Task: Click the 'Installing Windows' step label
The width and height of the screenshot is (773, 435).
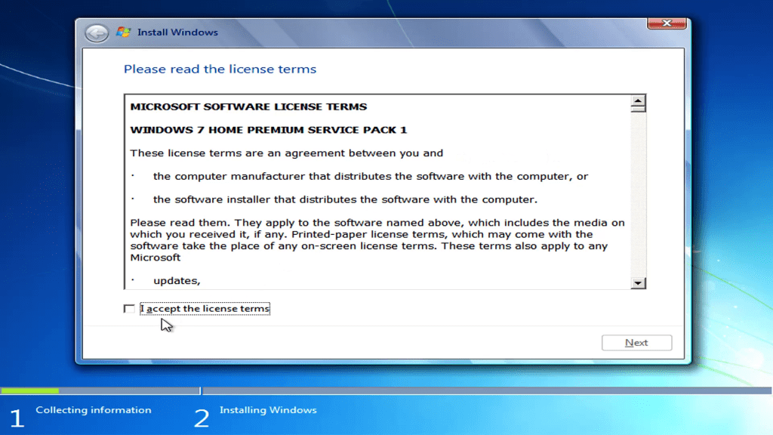Action: coord(268,410)
